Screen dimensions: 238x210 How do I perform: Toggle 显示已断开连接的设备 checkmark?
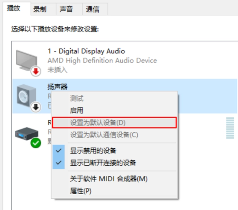click(x=58, y=163)
